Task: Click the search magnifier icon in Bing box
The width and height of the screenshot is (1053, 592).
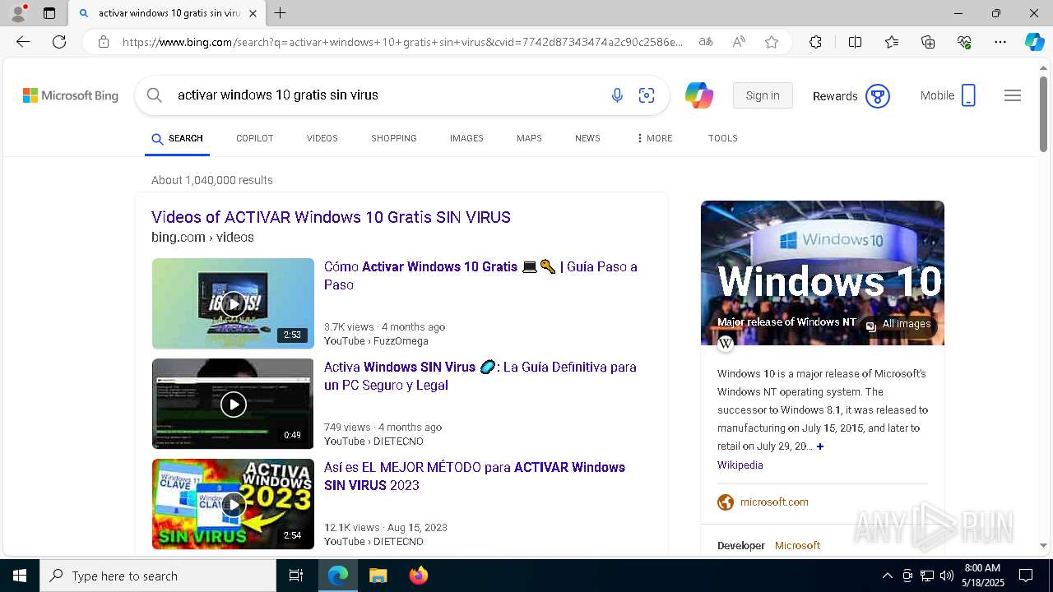Action: (155, 95)
